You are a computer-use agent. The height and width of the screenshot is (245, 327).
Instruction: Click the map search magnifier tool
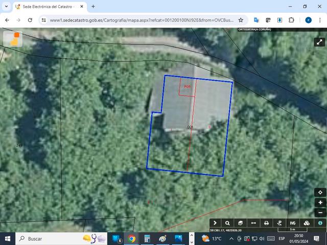[227, 223]
